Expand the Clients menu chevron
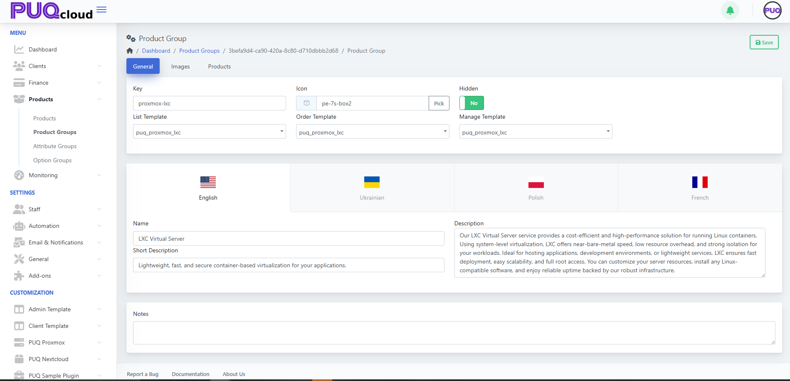The height and width of the screenshot is (381, 790). [99, 66]
